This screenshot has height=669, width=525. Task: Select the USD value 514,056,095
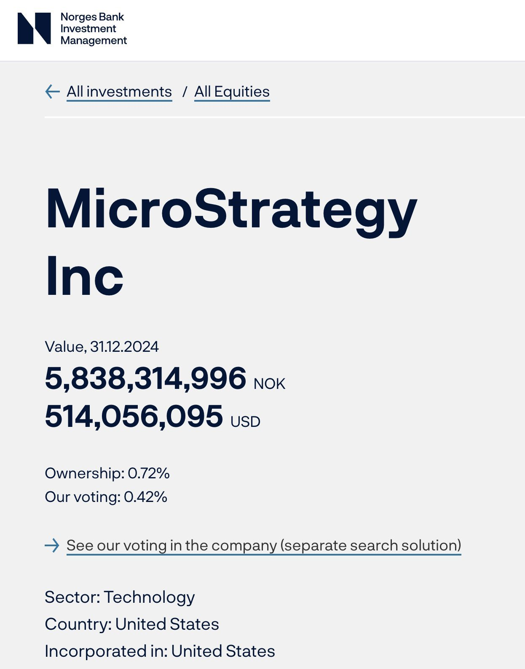point(134,418)
